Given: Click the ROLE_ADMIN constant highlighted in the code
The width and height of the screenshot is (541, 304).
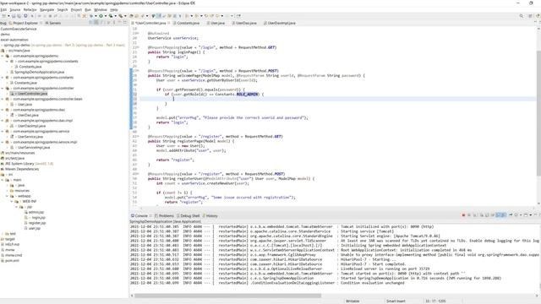Looking at the screenshot, I should pyautogui.click(x=248, y=94).
